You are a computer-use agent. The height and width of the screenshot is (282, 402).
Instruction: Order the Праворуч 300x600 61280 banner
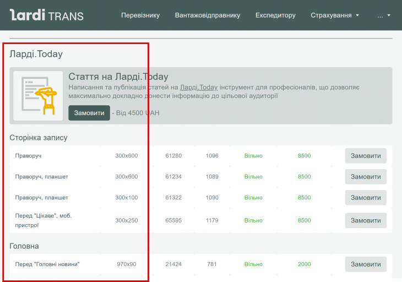366,156
